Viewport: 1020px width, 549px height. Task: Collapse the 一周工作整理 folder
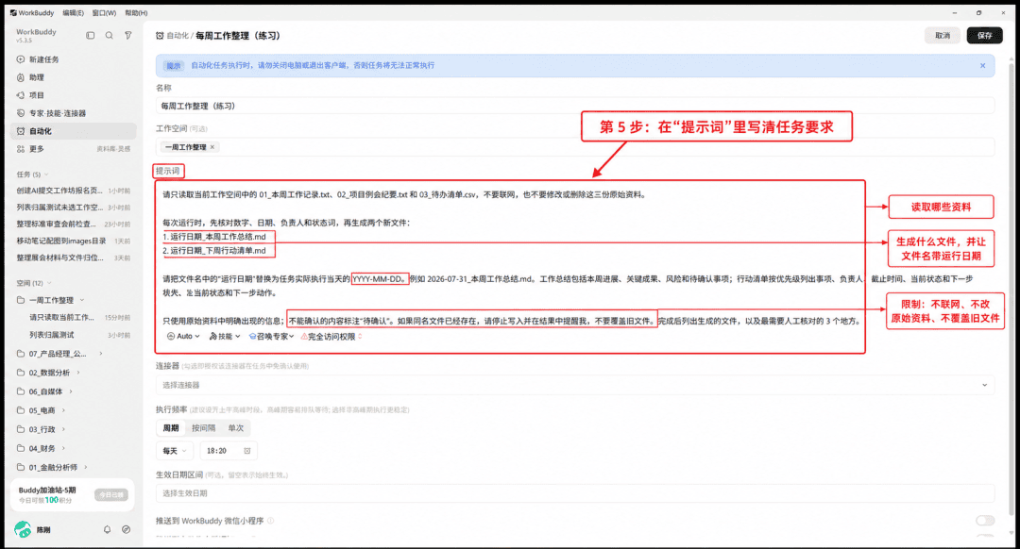[82, 300]
